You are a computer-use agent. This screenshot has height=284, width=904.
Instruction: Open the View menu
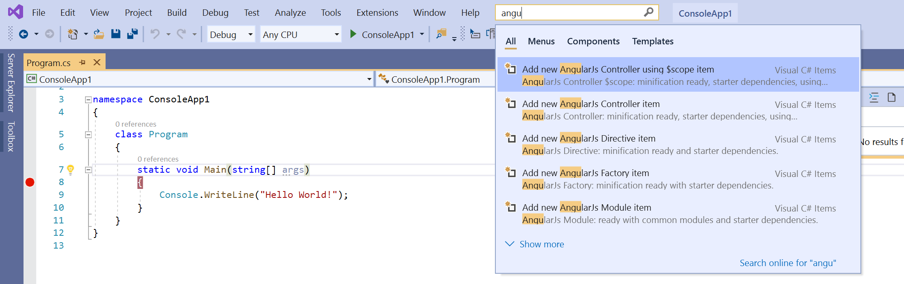[x=100, y=13]
